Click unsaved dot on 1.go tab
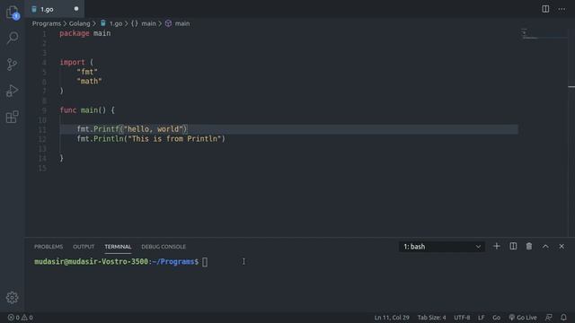The height and width of the screenshot is (323, 575). pos(76,9)
